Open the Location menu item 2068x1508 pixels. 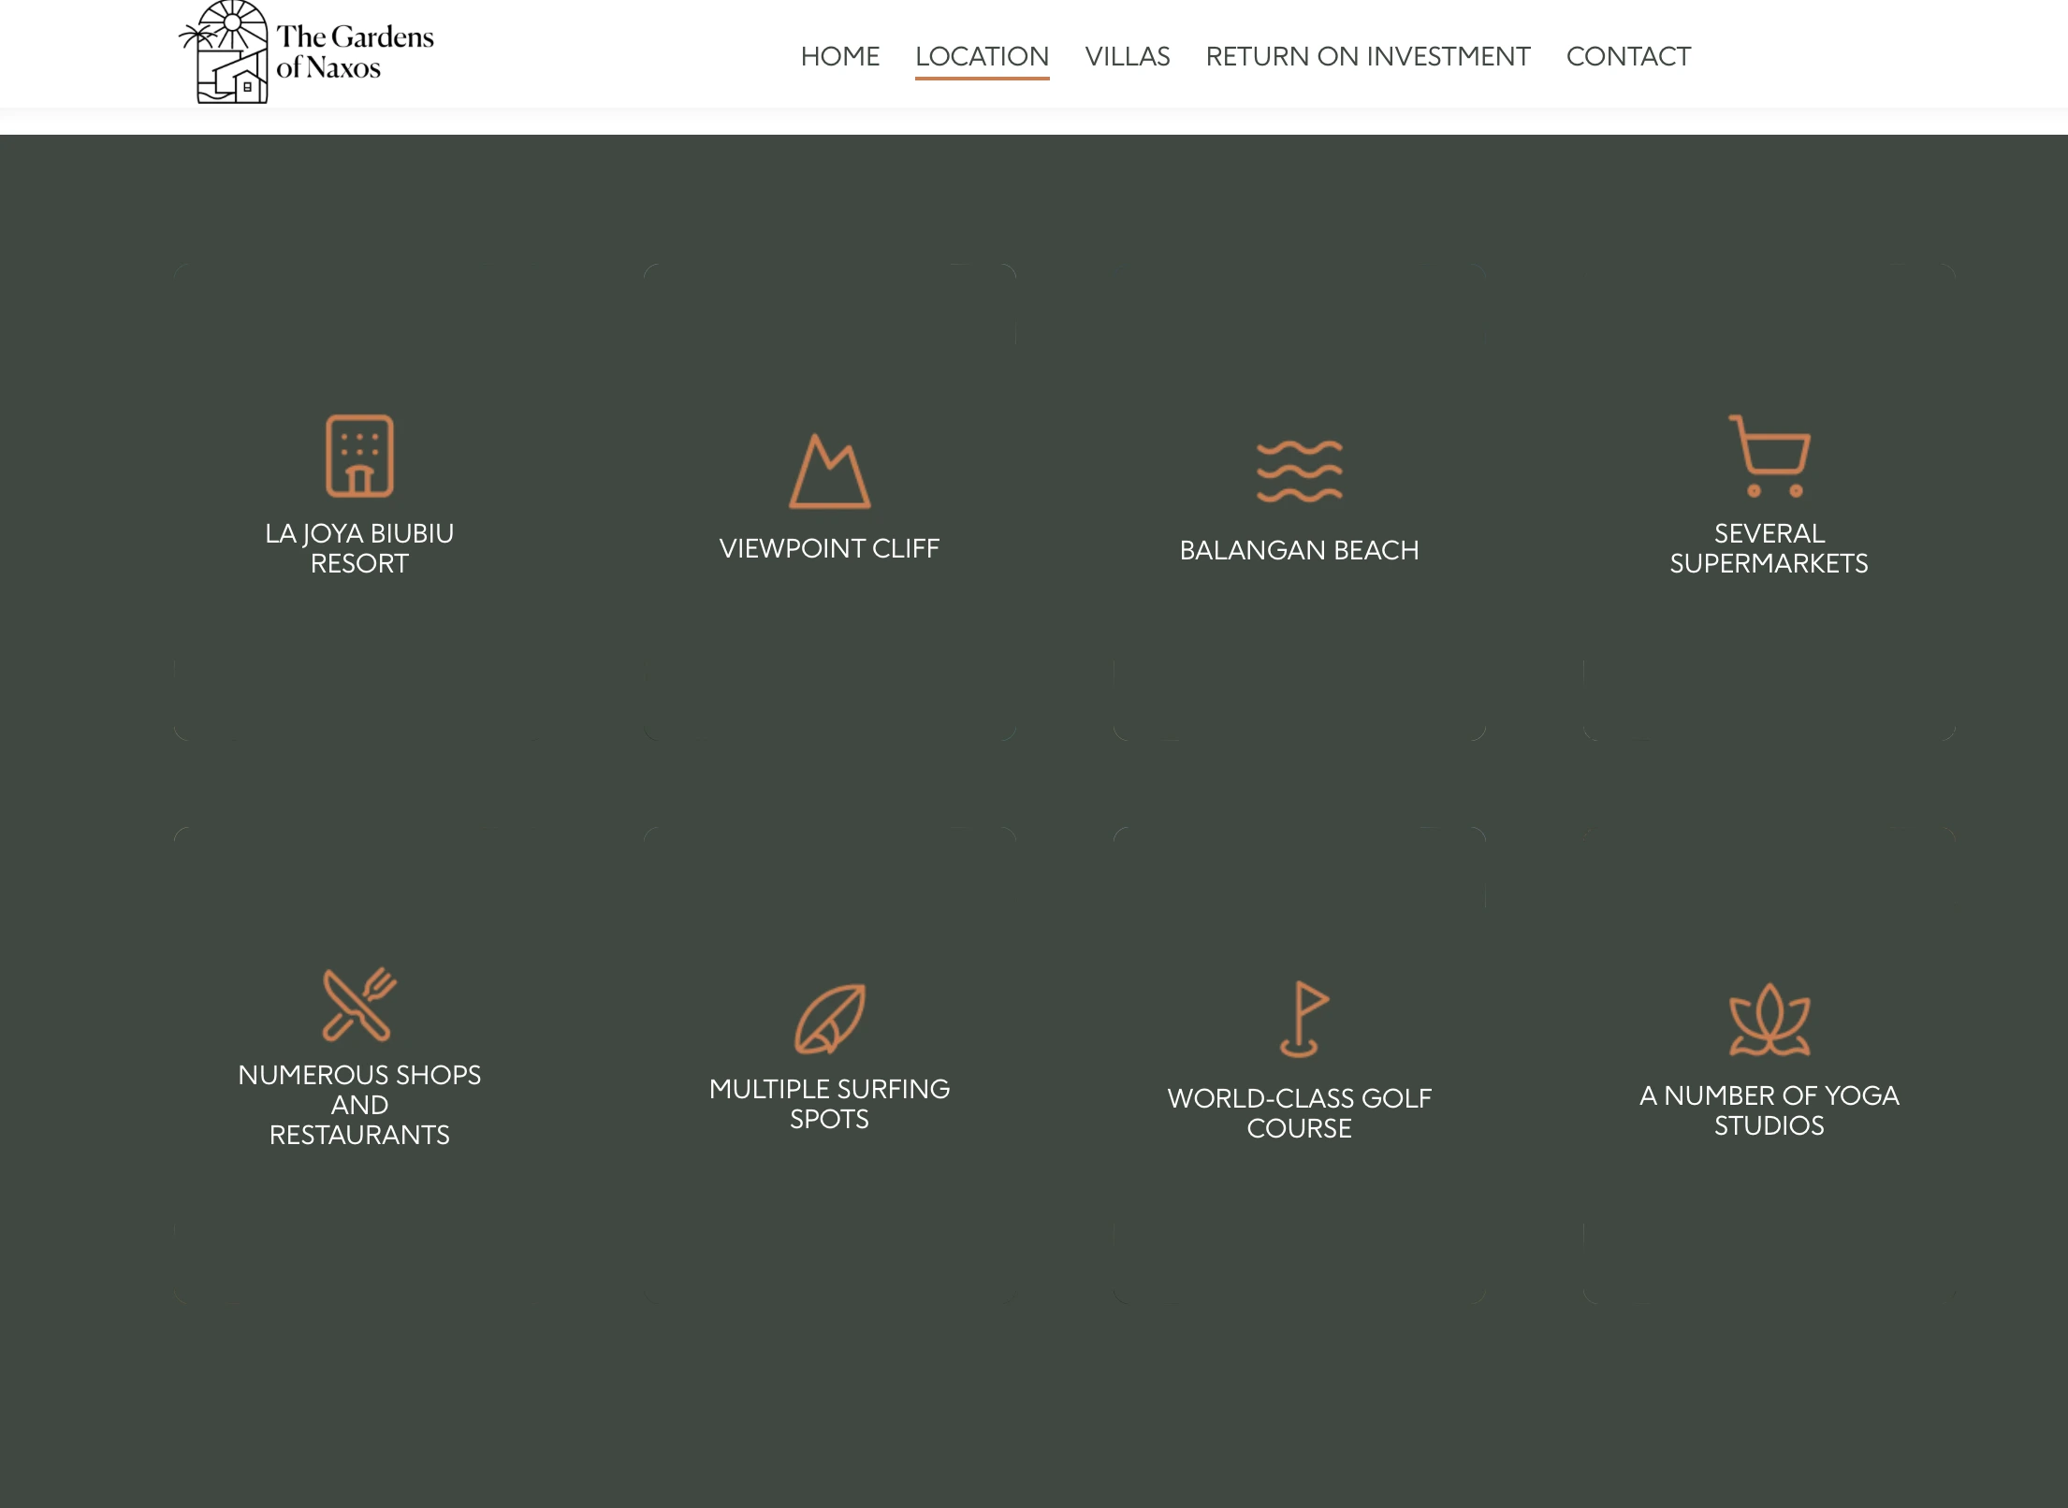pos(982,56)
